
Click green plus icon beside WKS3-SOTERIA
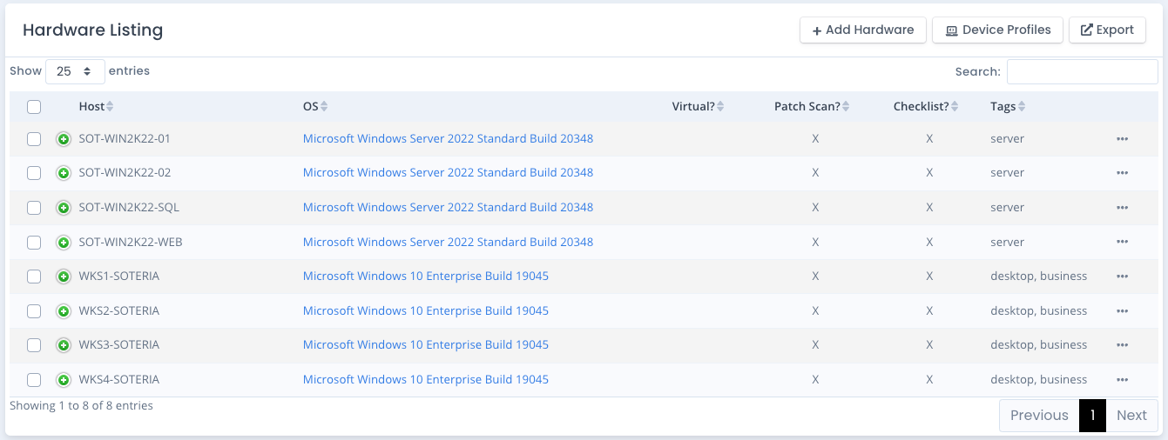(x=64, y=345)
